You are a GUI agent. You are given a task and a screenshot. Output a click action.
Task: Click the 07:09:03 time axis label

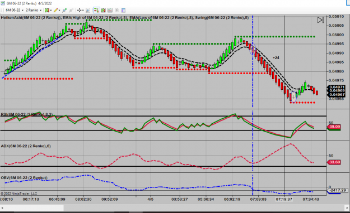coord(258,199)
